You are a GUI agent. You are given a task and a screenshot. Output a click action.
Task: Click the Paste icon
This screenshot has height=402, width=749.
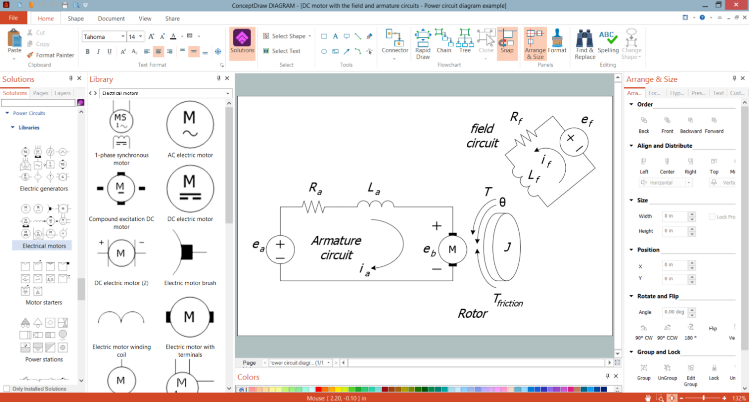(14, 38)
